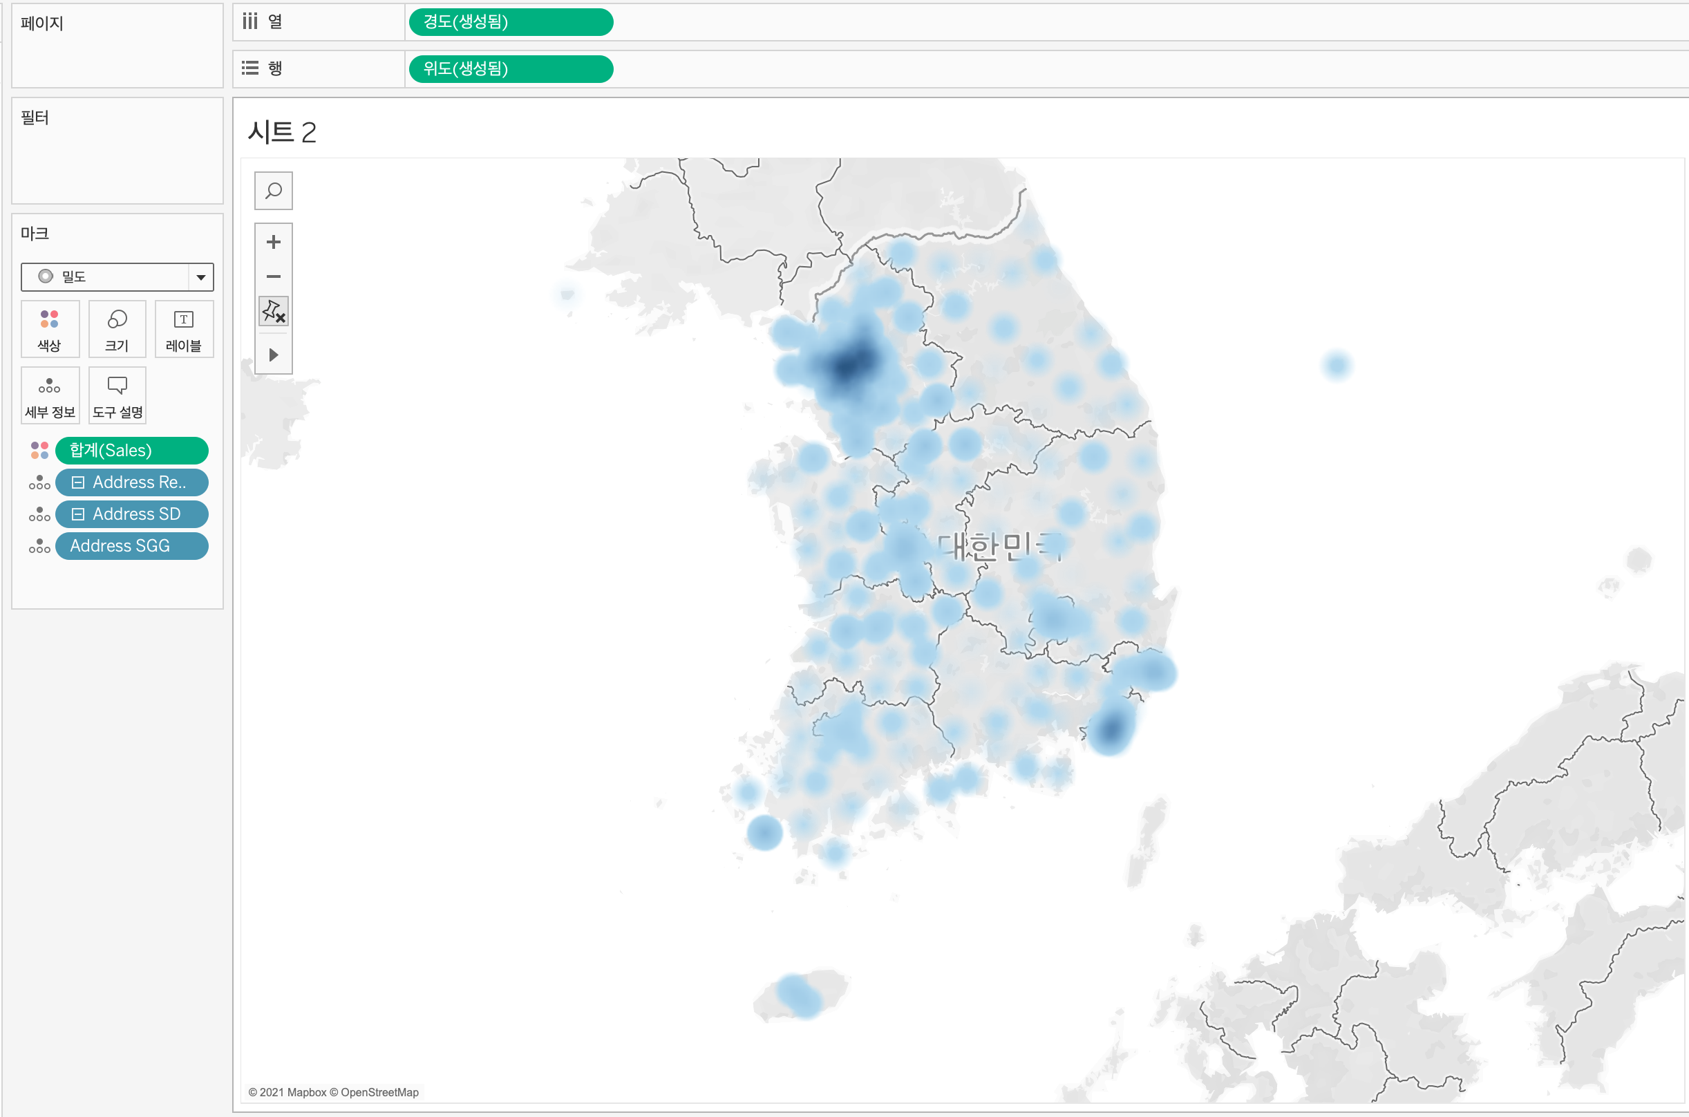
Task: Click the 마크 card heading
Action: pyautogui.click(x=35, y=233)
